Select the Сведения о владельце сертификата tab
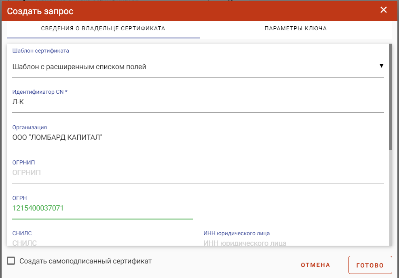This screenshot has width=399, height=278. click(103, 28)
